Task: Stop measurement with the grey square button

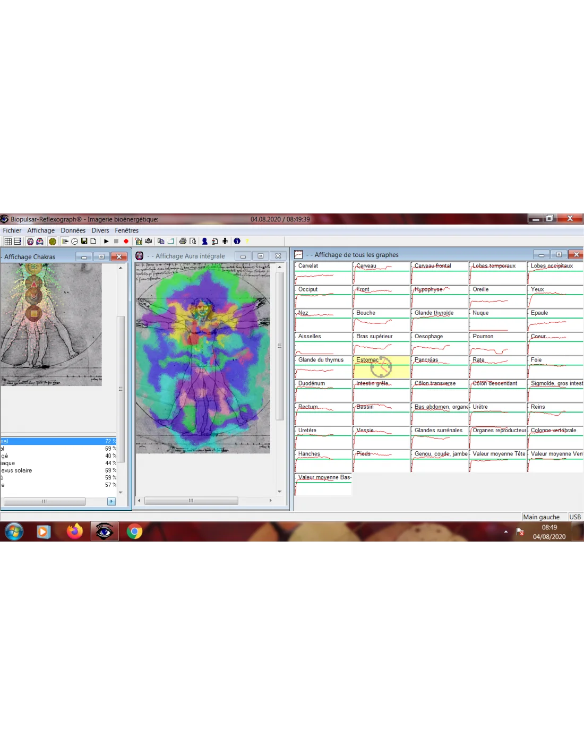Action: 116,241
